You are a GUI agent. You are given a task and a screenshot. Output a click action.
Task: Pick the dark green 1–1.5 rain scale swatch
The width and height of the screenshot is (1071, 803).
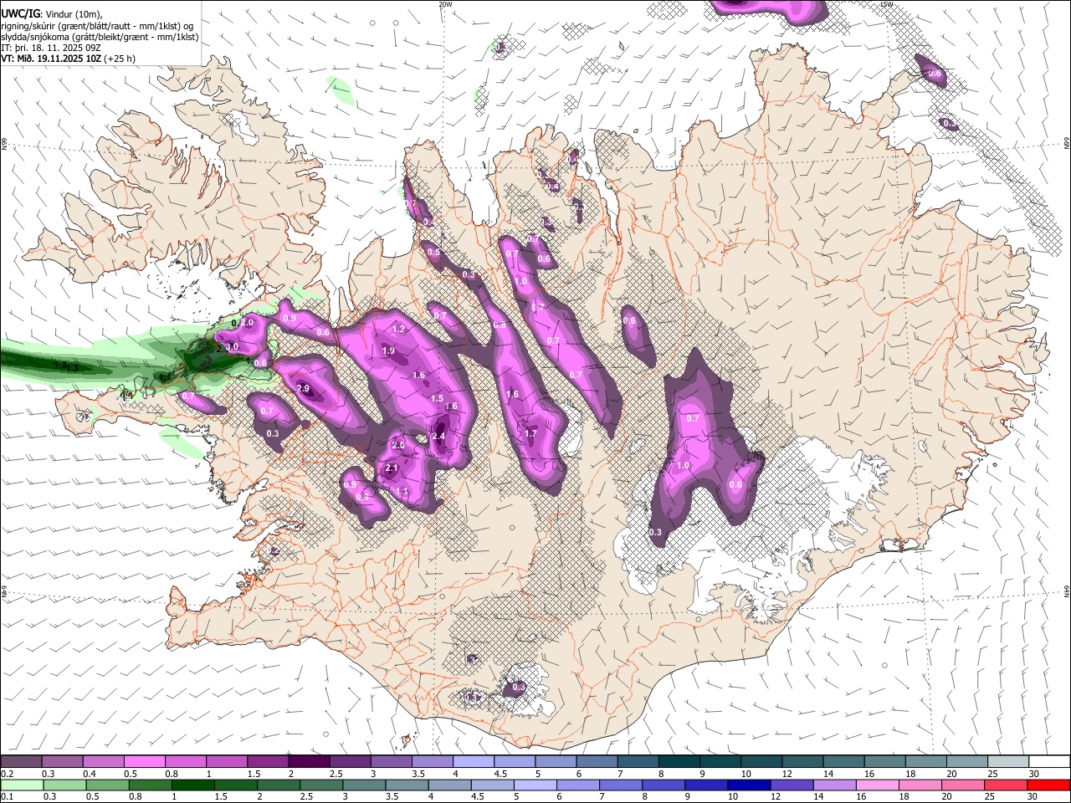click(x=192, y=785)
